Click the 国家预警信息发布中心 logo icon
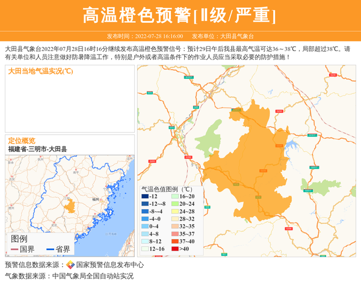 click(70, 265)
